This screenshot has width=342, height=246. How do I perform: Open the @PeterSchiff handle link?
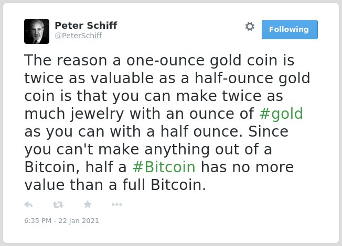pyautogui.click(x=78, y=36)
